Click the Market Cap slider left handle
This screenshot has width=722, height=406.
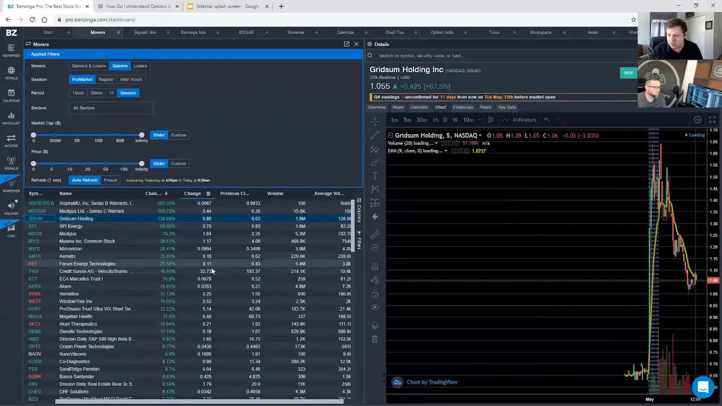pyautogui.click(x=33, y=135)
